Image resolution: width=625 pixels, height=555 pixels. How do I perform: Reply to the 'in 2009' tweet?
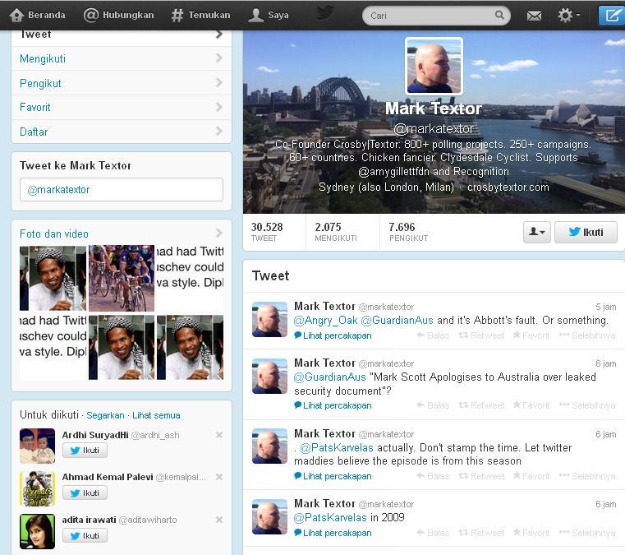(433, 533)
